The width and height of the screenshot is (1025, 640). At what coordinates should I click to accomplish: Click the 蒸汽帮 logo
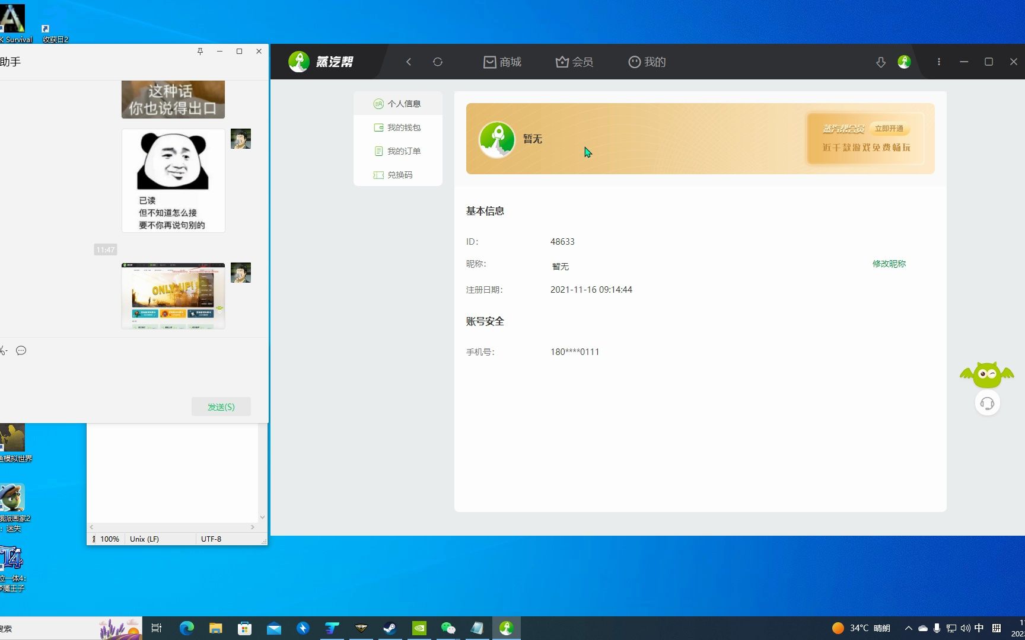321,62
